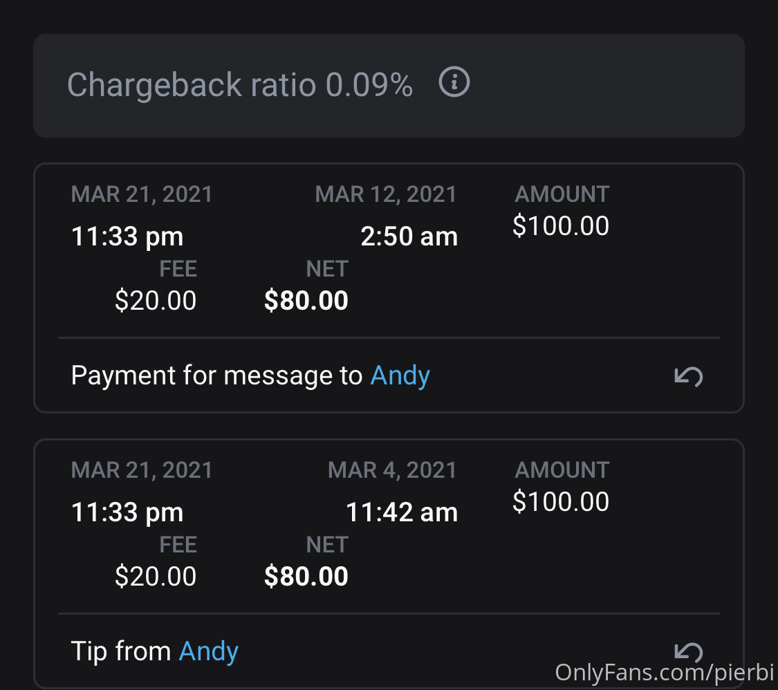Select the Mar 4, 2021 date
Viewport: 778px width, 690px height.
click(392, 469)
